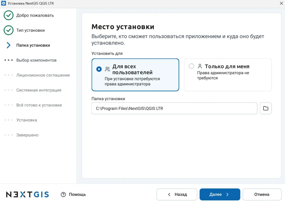Click the Папка установки field label

[108, 99]
